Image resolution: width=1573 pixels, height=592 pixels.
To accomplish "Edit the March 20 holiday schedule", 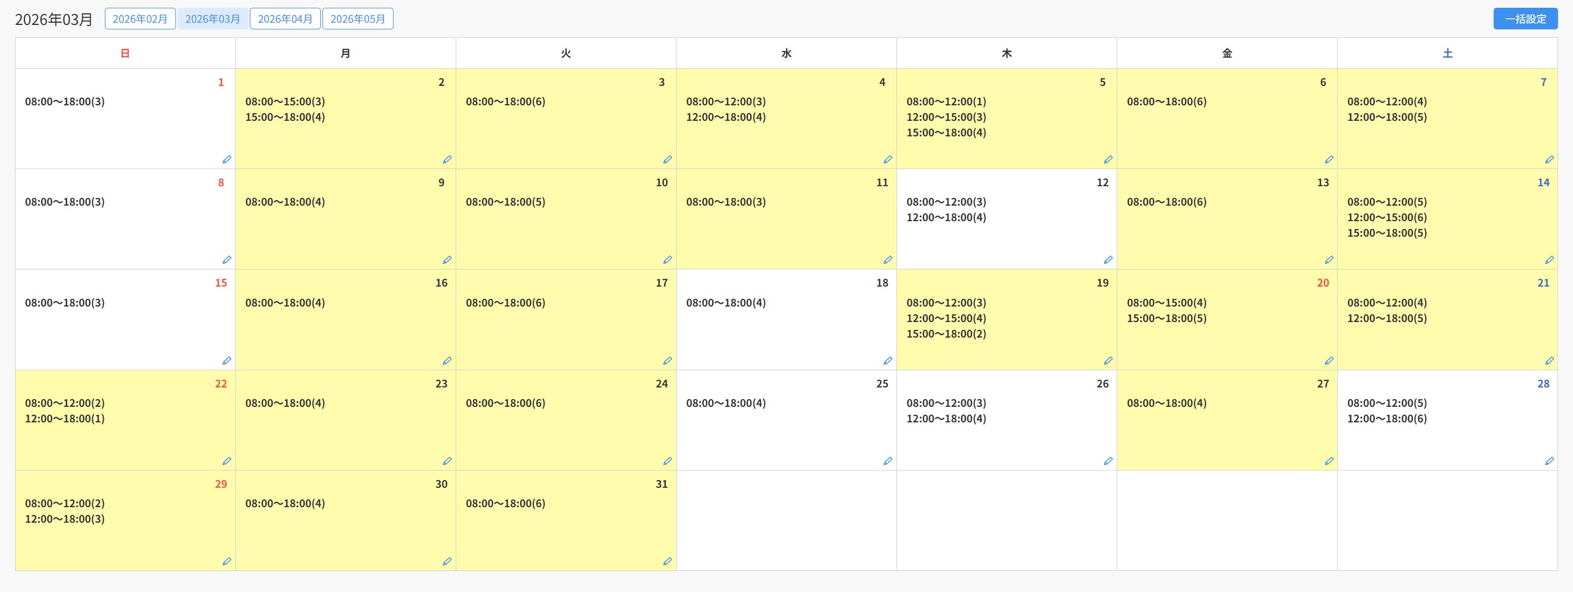I will click(x=1328, y=361).
